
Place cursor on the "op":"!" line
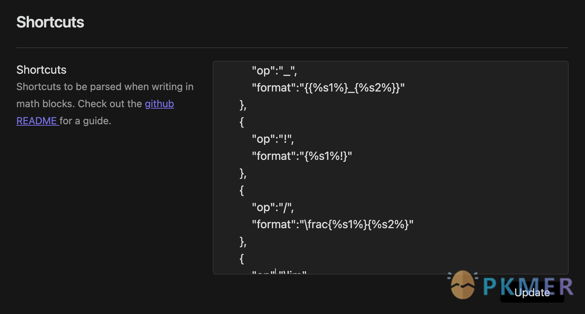pyautogui.click(x=273, y=139)
